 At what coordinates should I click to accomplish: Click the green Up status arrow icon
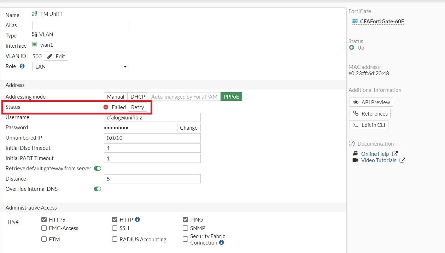pos(352,47)
